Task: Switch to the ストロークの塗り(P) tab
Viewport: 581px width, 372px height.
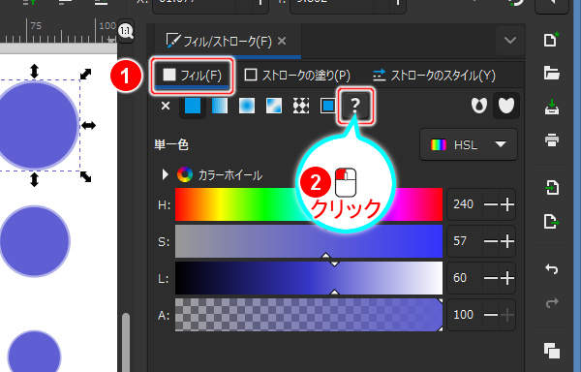Action: coord(297,76)
